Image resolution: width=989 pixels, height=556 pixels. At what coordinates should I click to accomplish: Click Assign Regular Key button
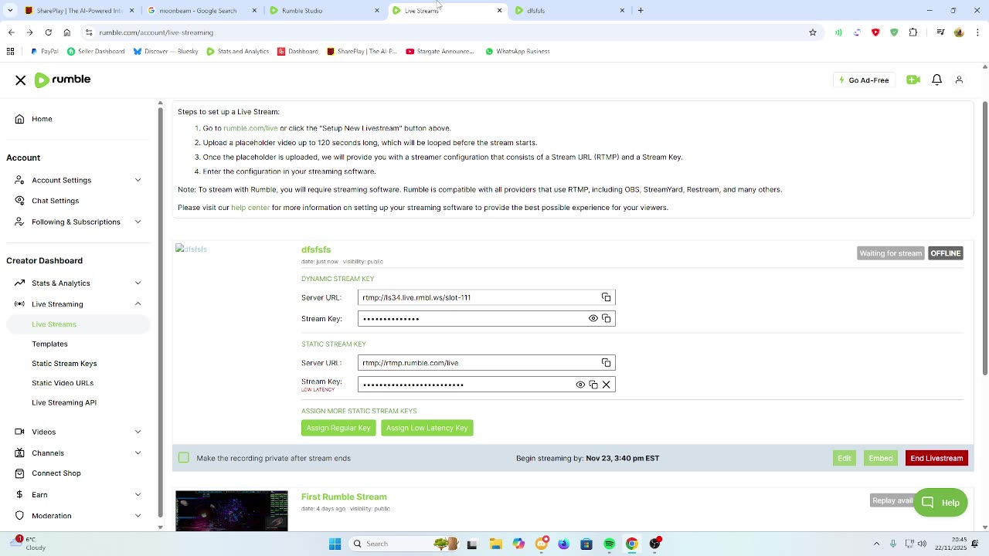(x=338, y=428)
